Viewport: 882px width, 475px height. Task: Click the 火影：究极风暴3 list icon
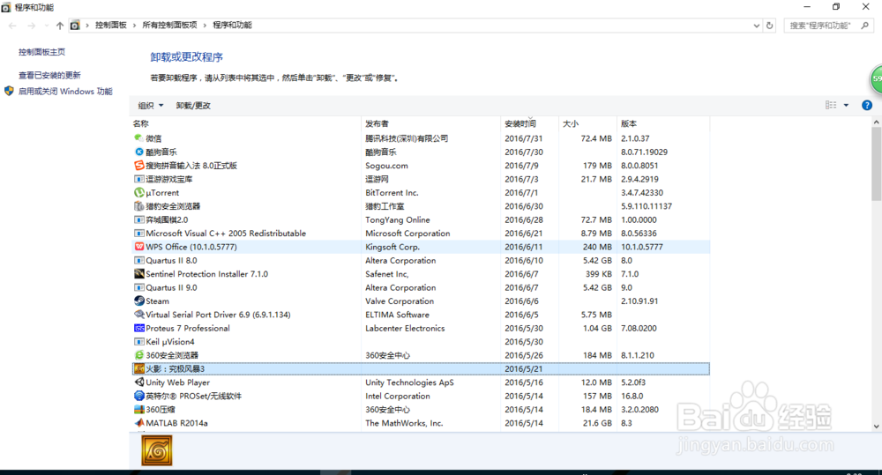pos(139,368)
